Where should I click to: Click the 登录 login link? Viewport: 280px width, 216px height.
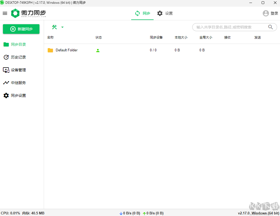click(274, 13)
